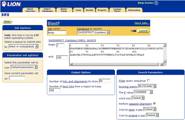The image size is (185, 120).
Task: Open the Results tab
Action: [89, 10]
